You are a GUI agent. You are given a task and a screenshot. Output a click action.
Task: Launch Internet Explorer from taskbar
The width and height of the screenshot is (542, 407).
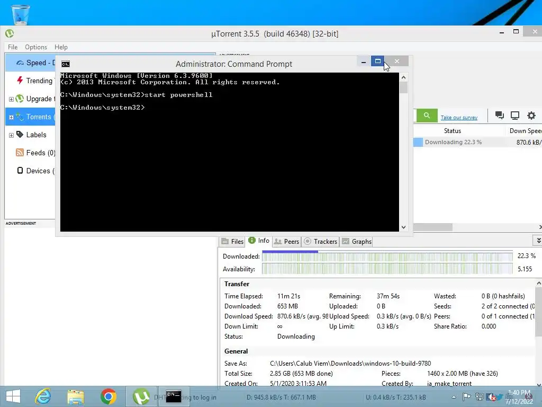coord(43,396)
